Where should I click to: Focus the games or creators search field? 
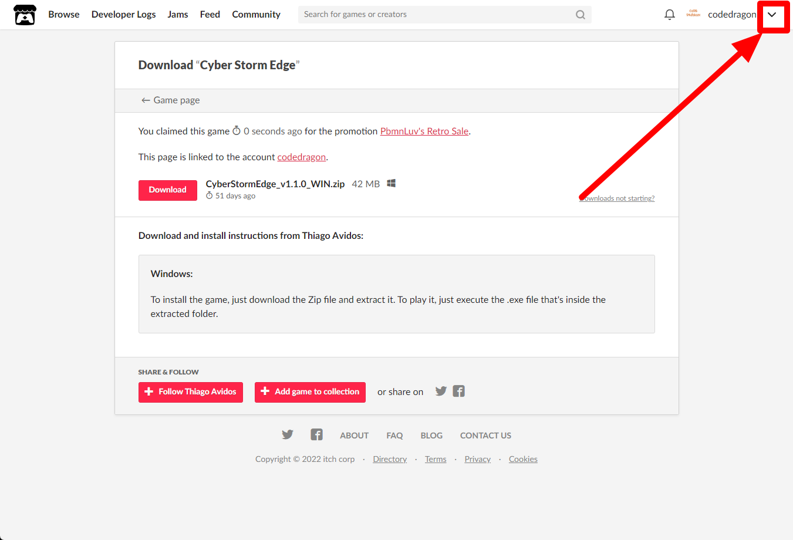(444, 15)
